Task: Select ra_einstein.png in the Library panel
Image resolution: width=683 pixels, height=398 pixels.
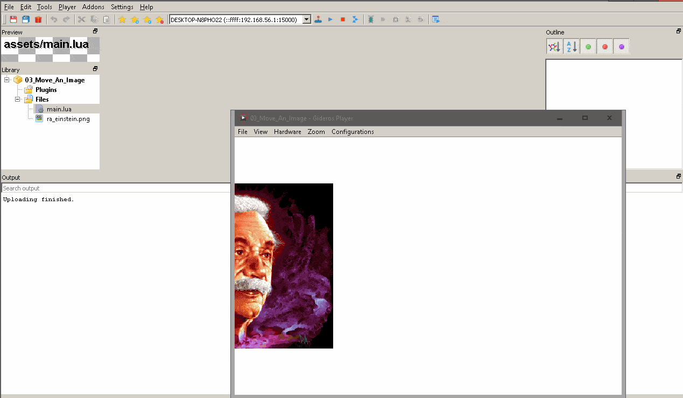Action: (x=67, y=118)
